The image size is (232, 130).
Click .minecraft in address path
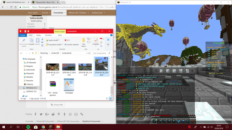coord(55,53)
